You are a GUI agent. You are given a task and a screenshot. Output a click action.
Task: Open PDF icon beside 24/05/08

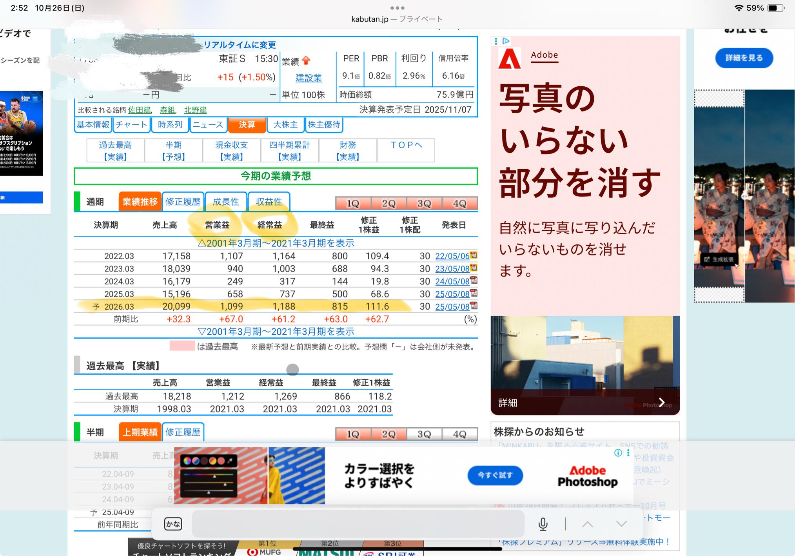coord(474,281)
